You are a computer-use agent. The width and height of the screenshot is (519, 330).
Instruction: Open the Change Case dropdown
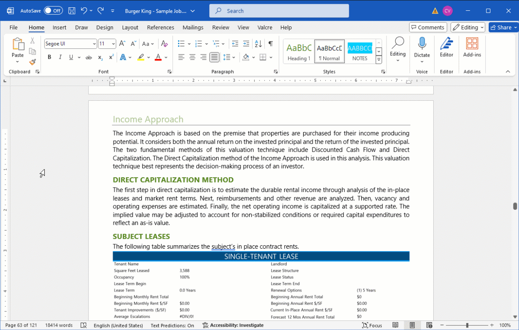coord(148,44)
